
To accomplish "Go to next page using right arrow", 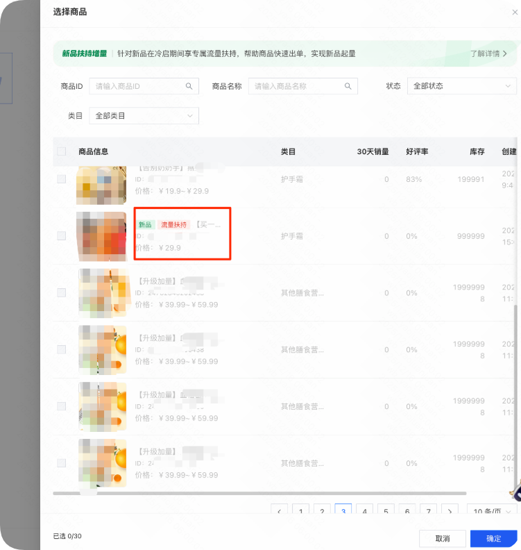I will click(450, 512).
